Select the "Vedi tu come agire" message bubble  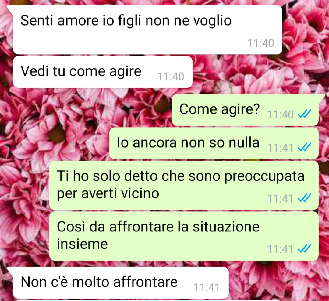103,72
